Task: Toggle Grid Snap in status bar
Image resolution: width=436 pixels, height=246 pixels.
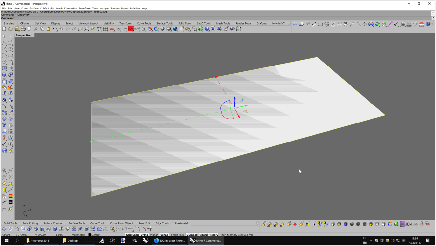Action: pyautogui.click(x=132, y=235)
